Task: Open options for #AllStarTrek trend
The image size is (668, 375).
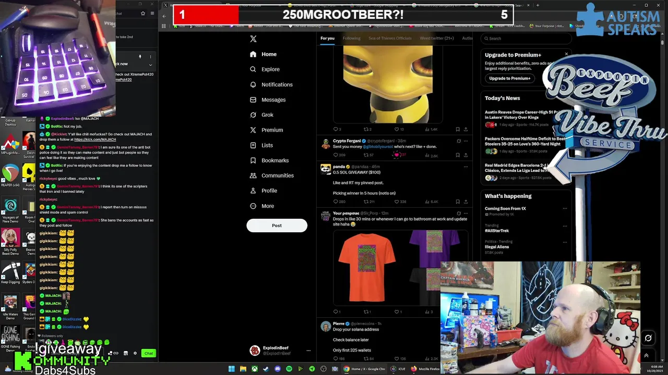Action: click(565, 226)
